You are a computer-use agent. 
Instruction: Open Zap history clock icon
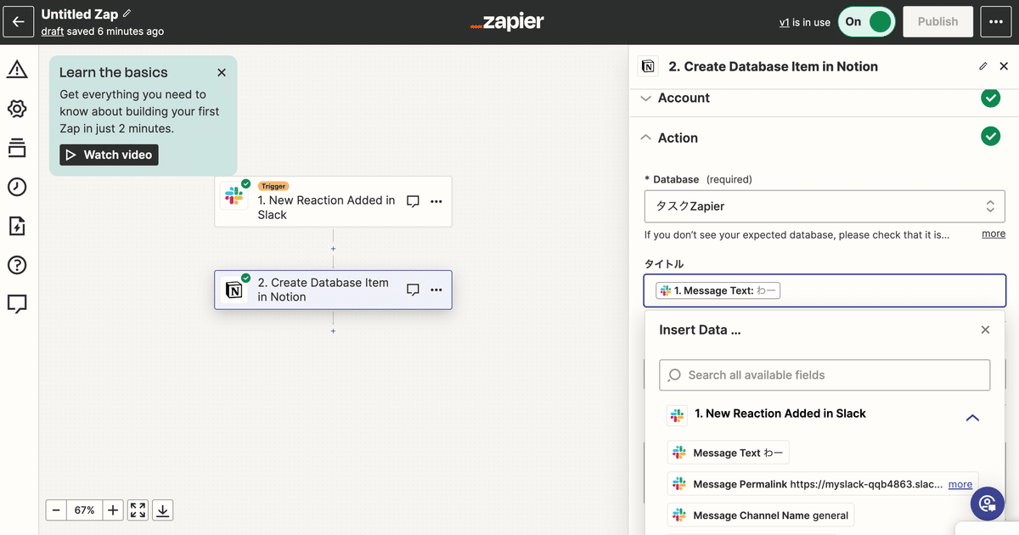pyautogui.click(x=17, y=187)
